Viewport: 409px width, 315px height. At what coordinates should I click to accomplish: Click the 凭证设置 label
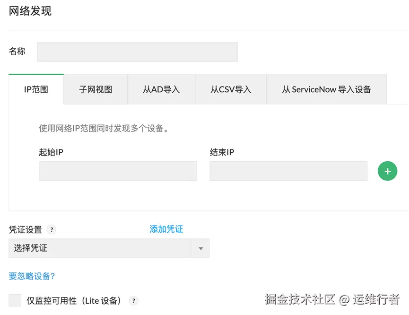25,230
